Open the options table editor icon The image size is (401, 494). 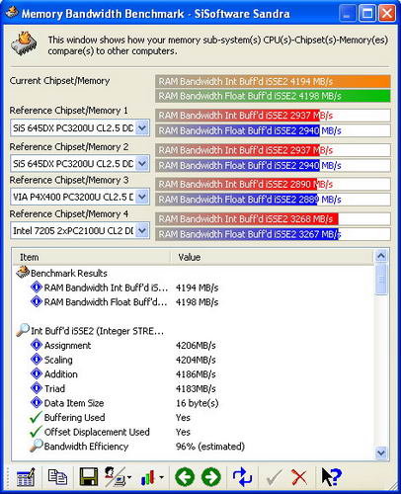[26, 476]
